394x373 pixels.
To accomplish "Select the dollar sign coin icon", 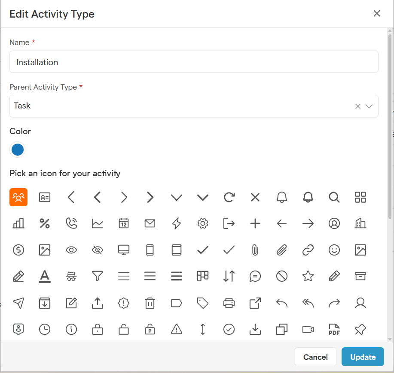I will [x=18, y=250].
